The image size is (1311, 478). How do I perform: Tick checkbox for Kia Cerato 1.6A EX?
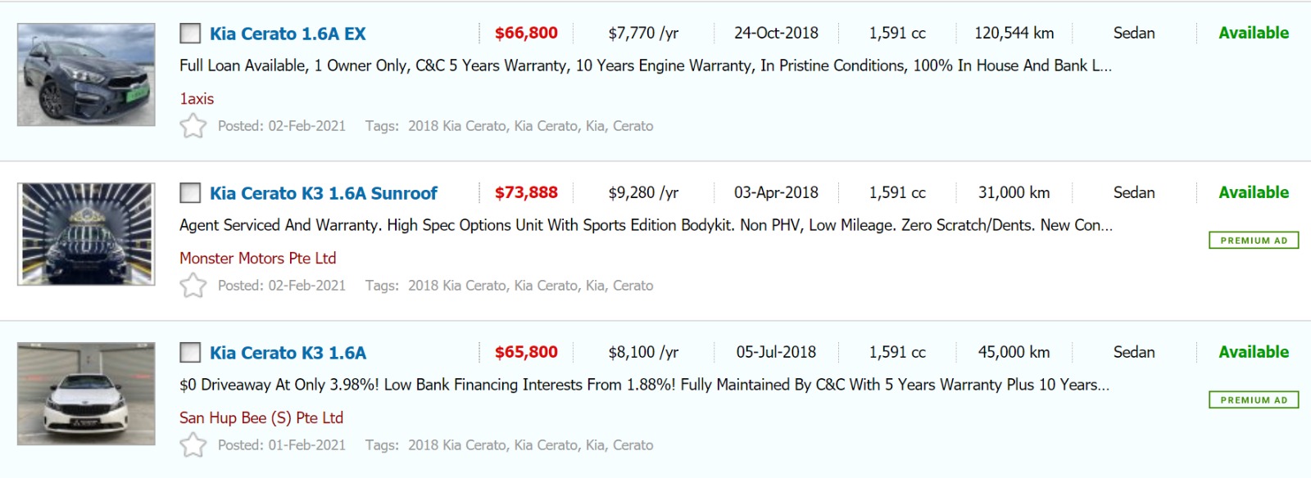point(190,34)
